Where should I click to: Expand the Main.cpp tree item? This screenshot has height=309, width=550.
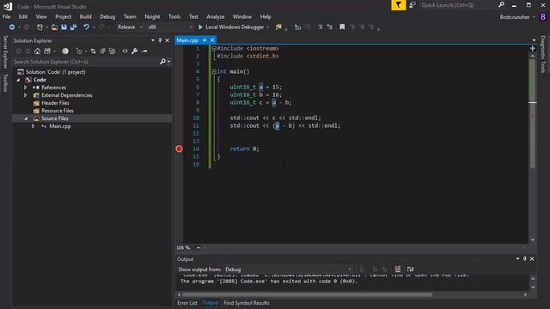[x=33, y=126]
